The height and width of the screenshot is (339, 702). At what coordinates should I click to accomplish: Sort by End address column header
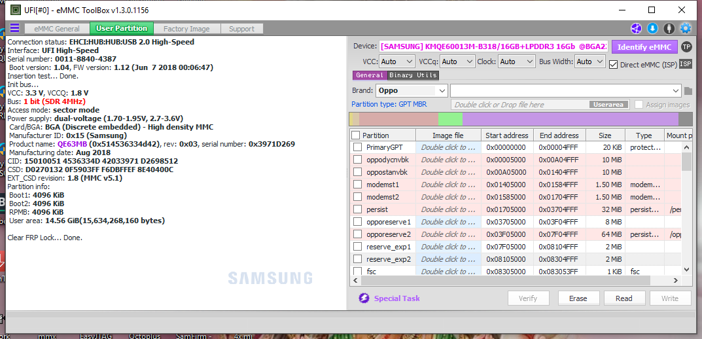pos(559,135)
